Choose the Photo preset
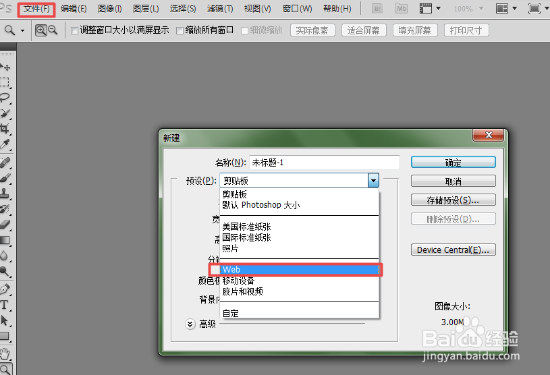 (300, 248)
